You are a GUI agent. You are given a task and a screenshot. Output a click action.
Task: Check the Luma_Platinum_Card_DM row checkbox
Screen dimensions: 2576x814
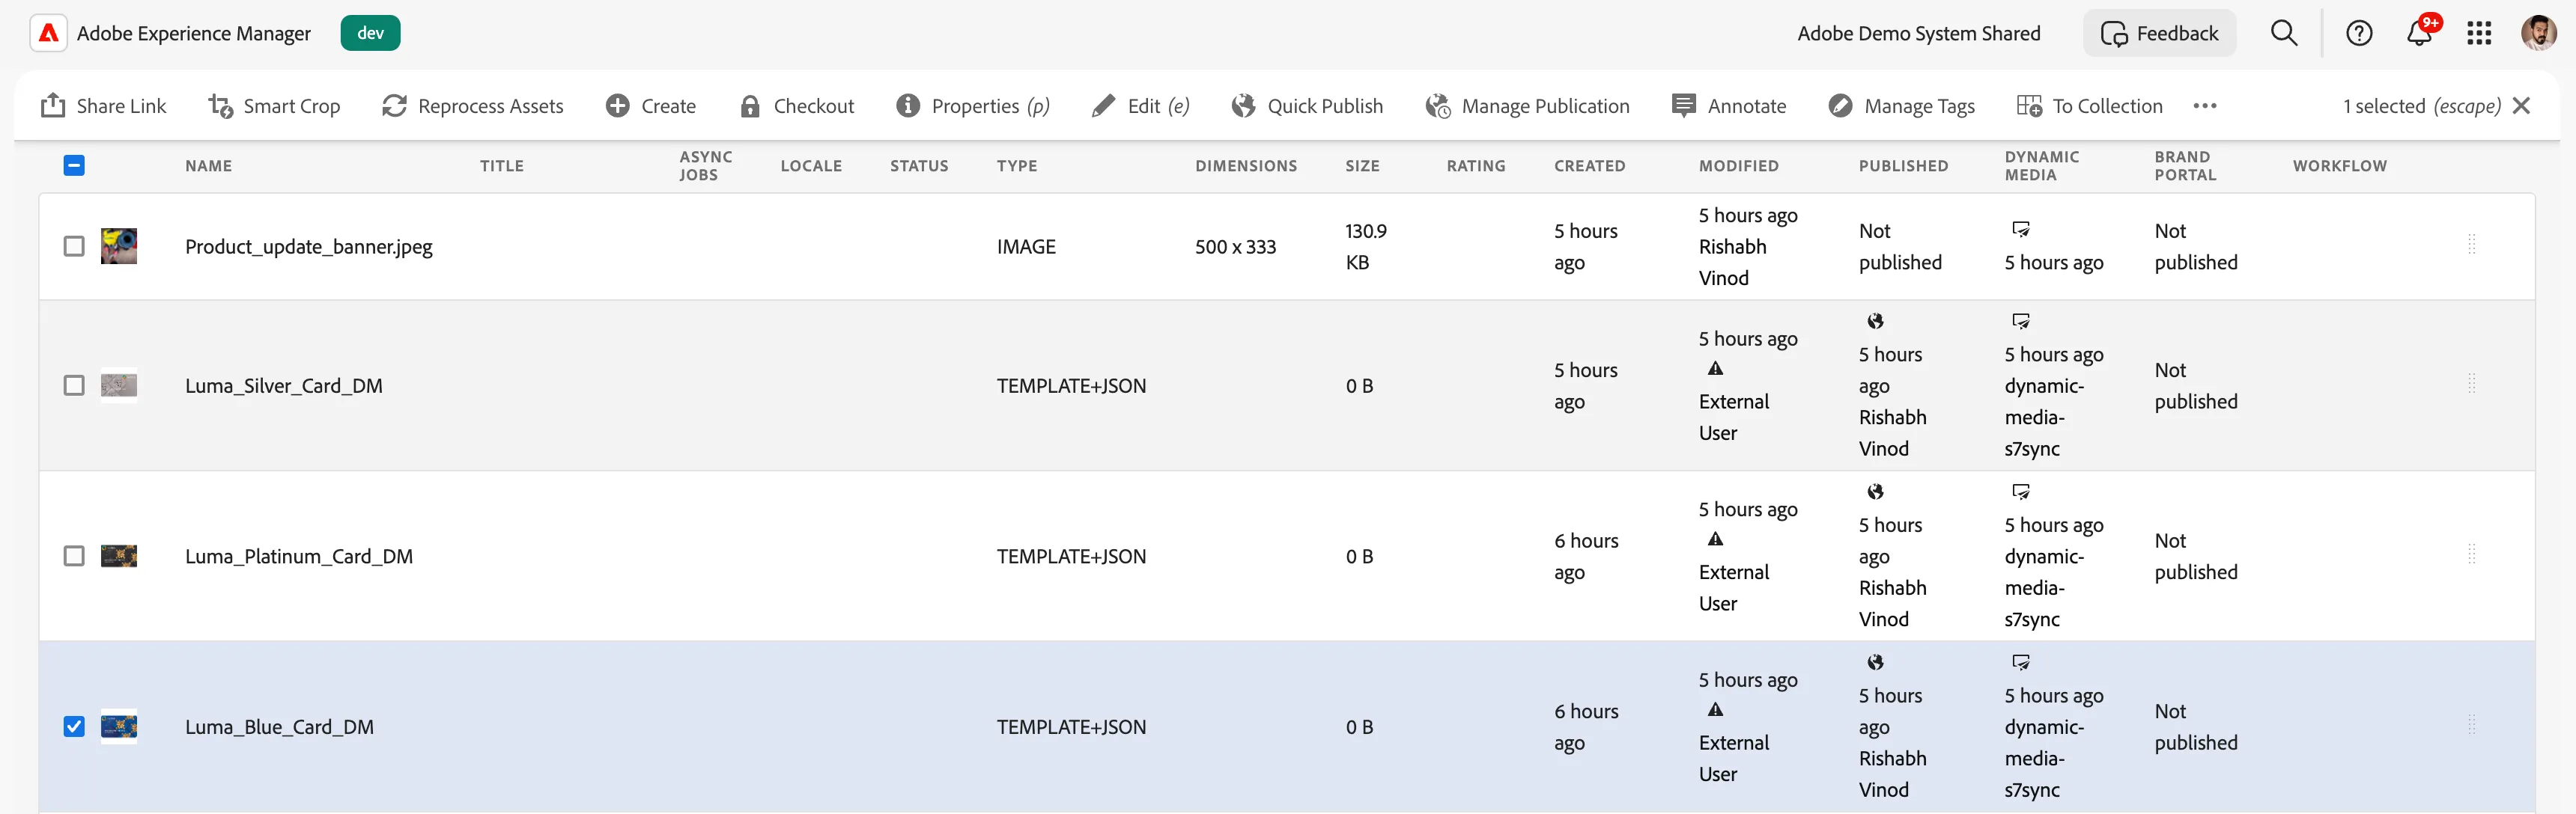(x=74, y=555)
